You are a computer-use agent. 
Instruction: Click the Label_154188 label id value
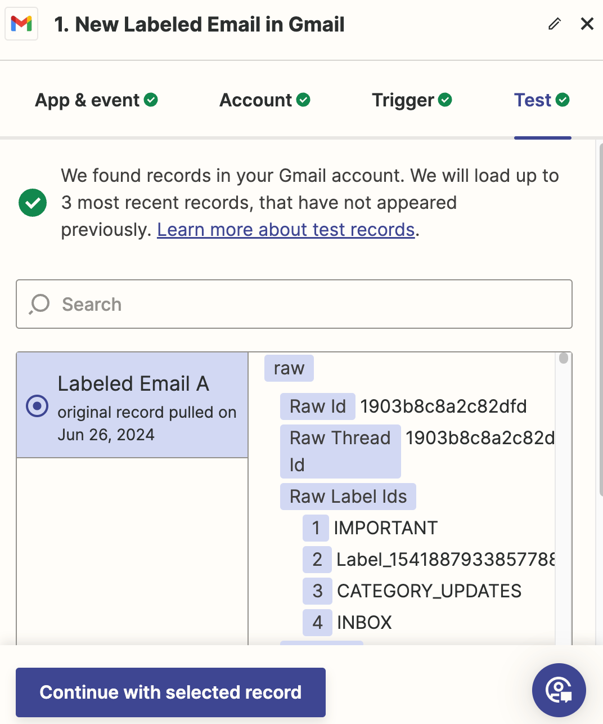click(x=445, y=560)
